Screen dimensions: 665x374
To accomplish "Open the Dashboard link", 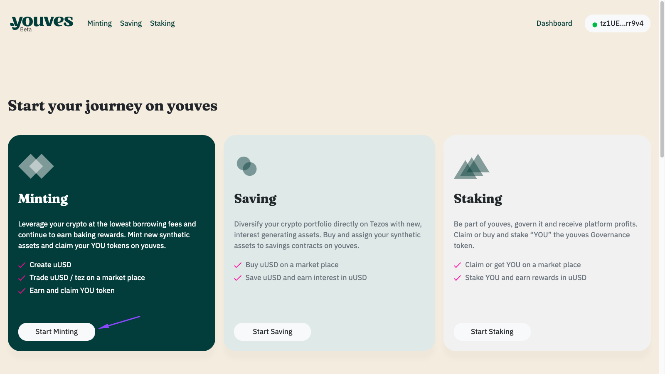I will coord(554,23).
